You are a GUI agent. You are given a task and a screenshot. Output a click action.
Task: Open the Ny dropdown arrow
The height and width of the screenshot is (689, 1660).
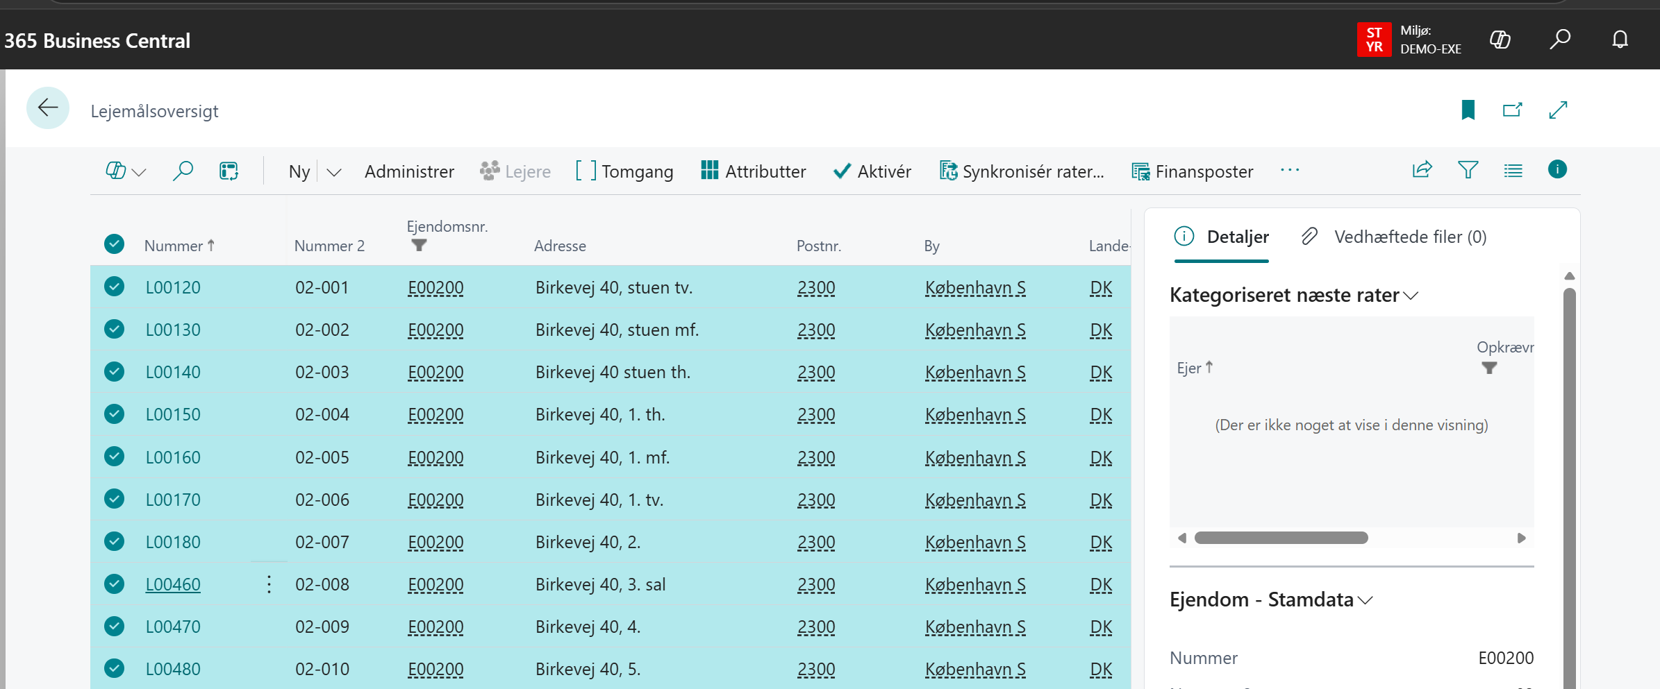click(x=334, y=172)
